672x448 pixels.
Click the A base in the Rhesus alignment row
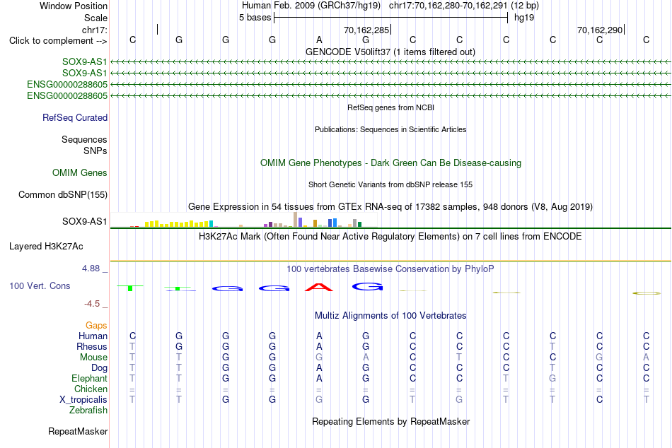pos(319,346)
